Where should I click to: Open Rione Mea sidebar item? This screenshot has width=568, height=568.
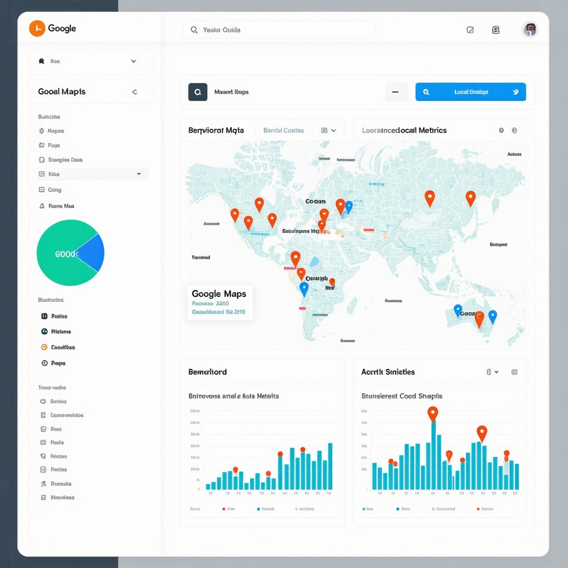(61, 206)
